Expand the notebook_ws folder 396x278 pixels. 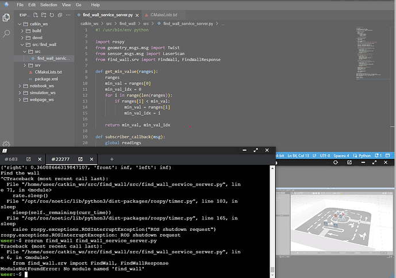39,86
